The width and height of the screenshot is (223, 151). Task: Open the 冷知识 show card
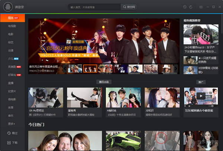point(162,102)
